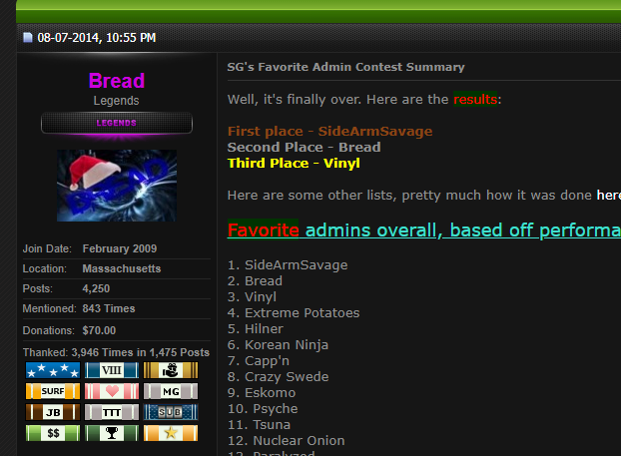The width and height of the screenshot is (621, 456).
Task: Click the JB ribbon badge
Action: click(x=53, y=412)
